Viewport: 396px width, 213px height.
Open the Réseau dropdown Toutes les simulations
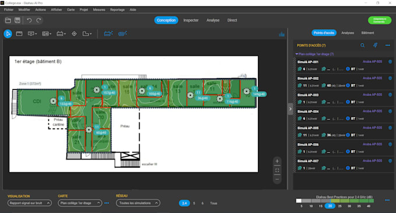[138, 203]
